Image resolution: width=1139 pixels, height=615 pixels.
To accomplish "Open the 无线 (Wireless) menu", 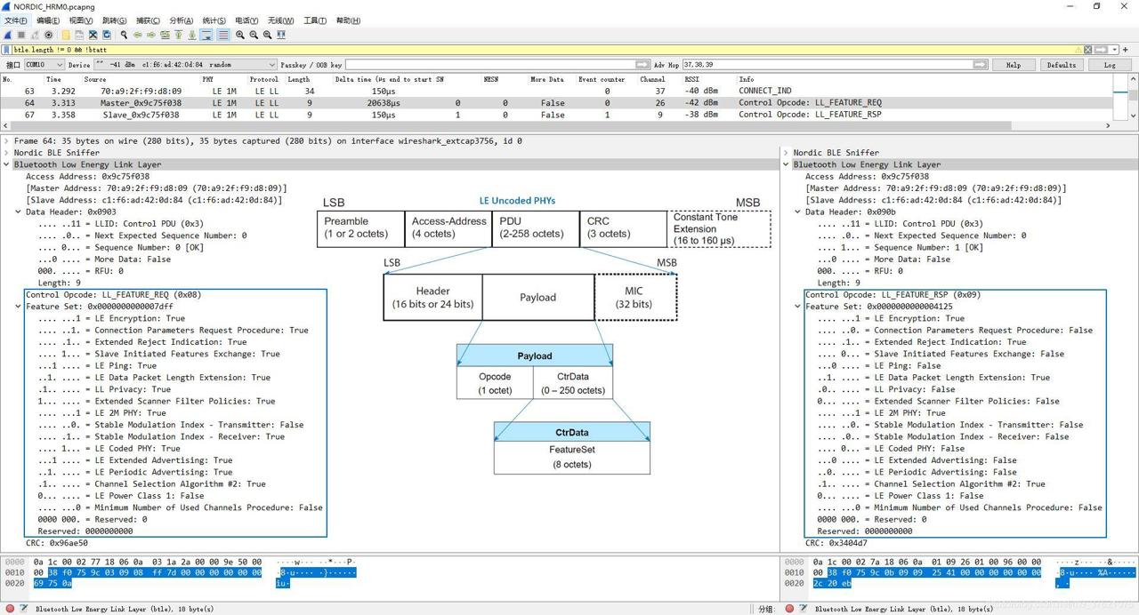I will click(280, 20).
